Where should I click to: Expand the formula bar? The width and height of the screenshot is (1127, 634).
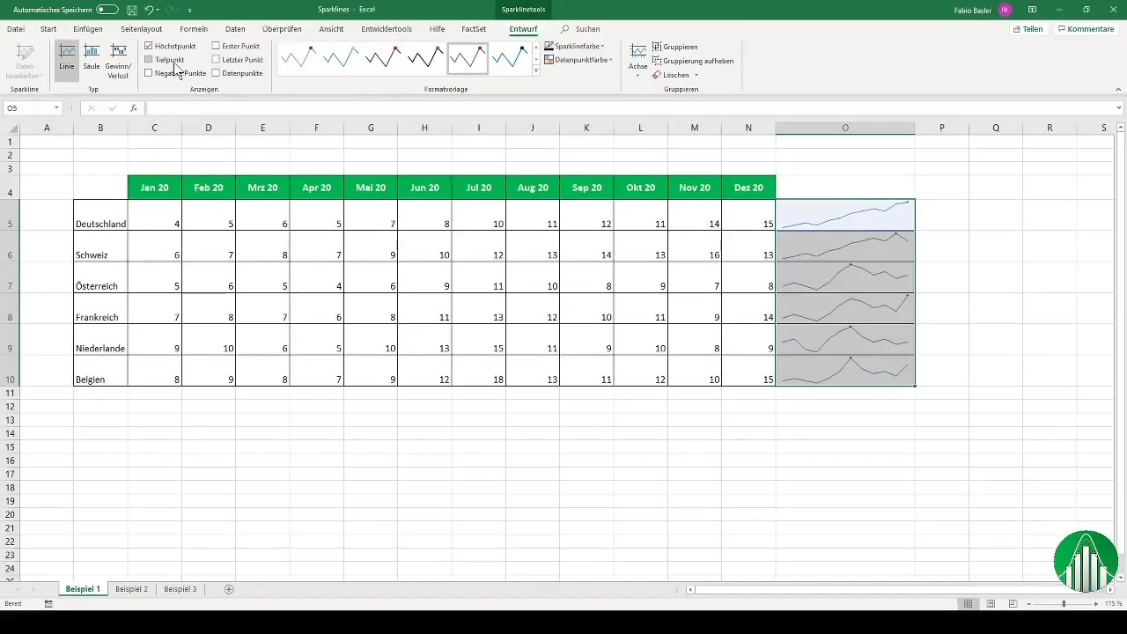tap(1119, 107)
